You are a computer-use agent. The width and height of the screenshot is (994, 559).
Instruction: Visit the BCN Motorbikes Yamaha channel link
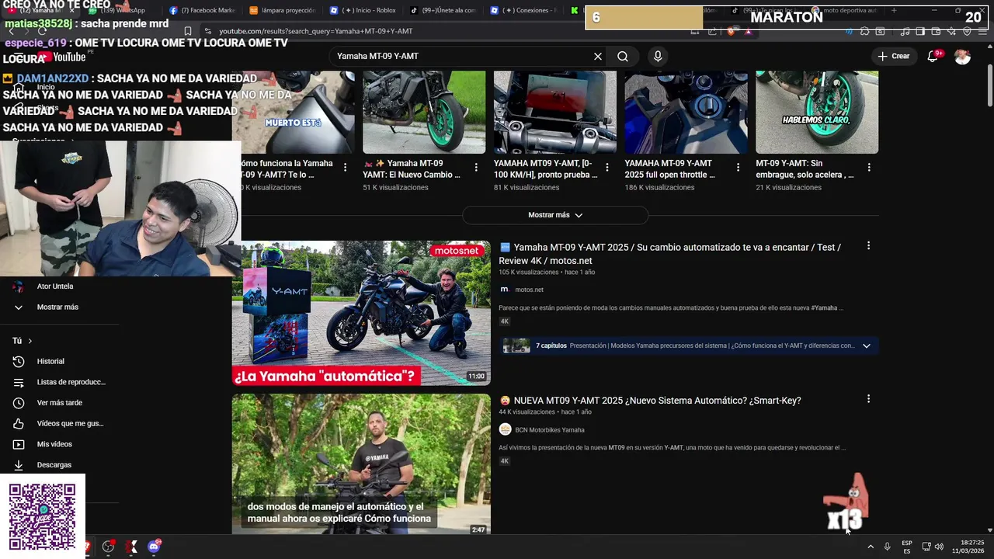click(550, 430)
